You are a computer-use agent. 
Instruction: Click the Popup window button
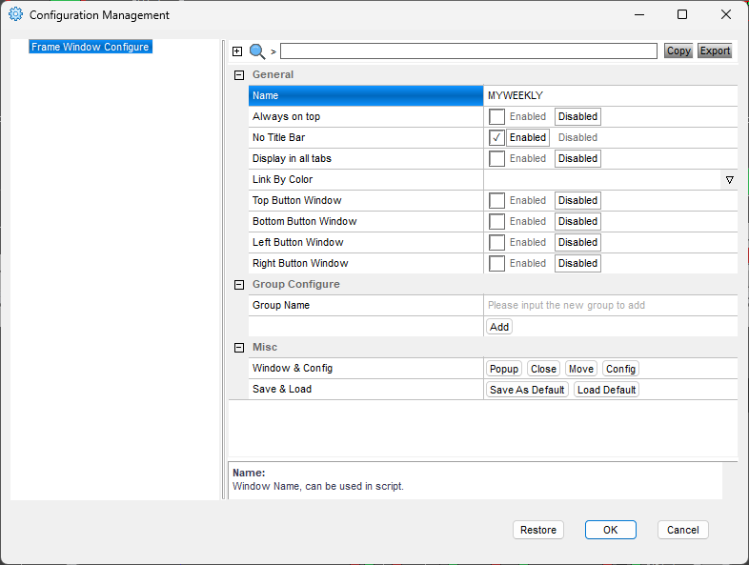coord(504,369)
